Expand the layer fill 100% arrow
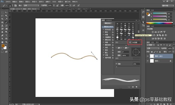Screen dimensions: 175x105 [x=173, y=52]
